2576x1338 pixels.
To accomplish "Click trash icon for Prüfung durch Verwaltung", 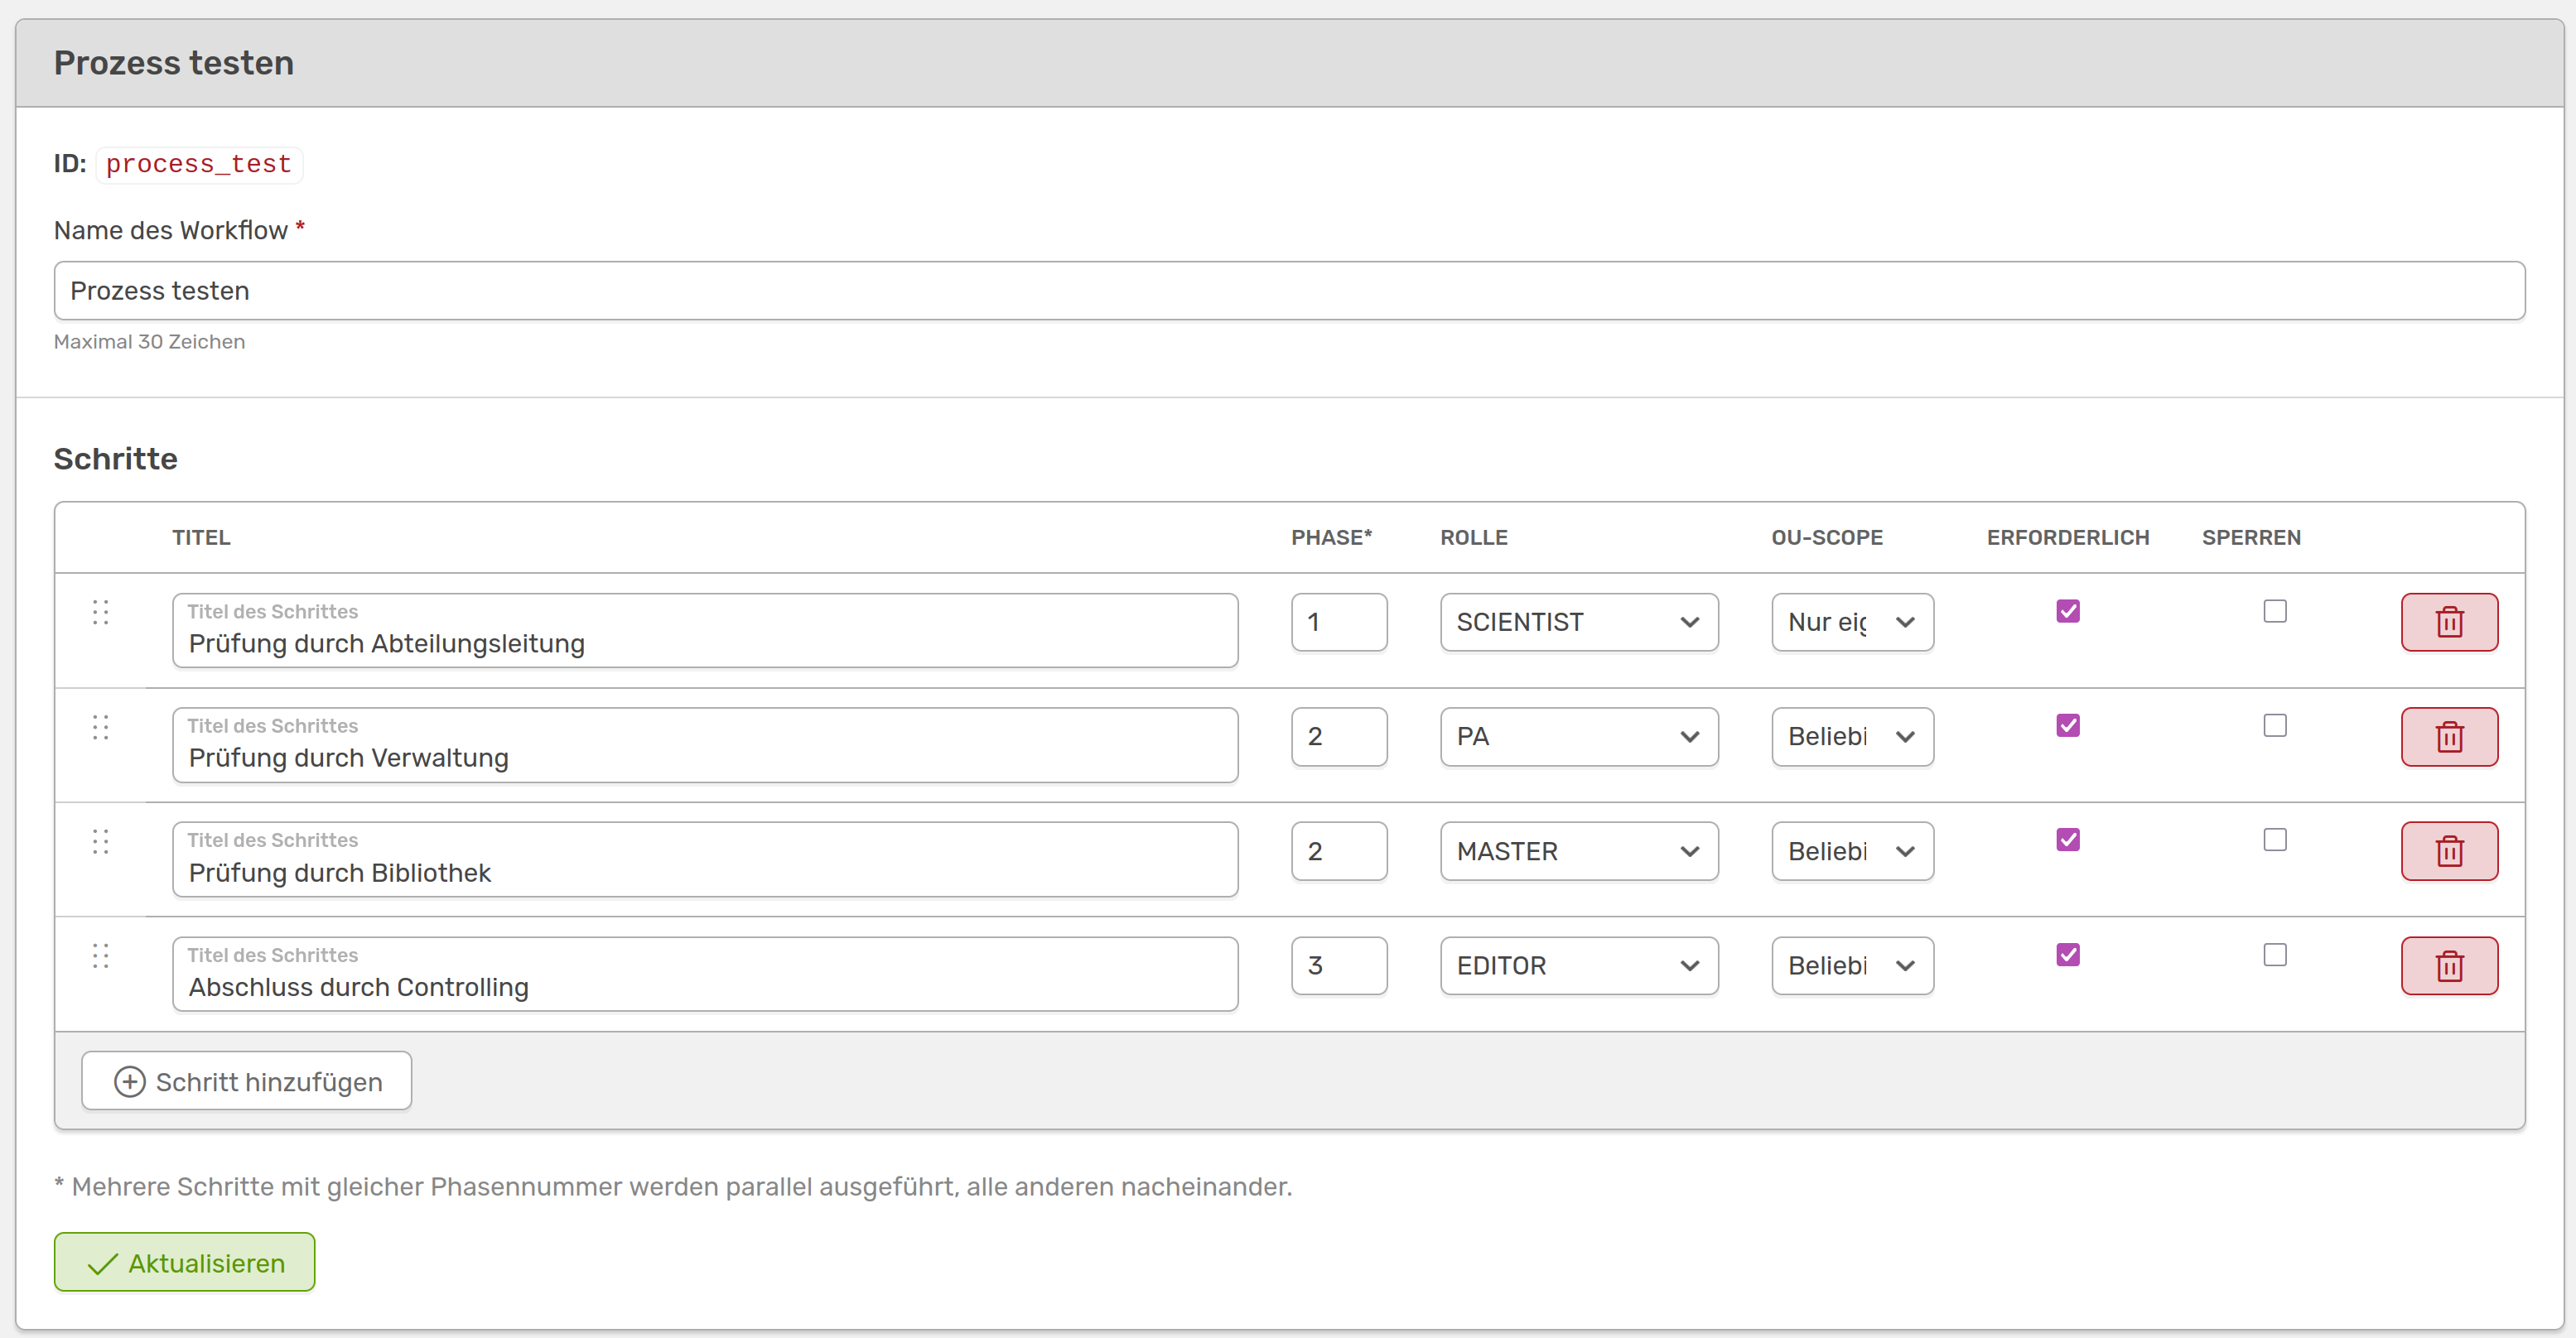I will tap(2448, 736).
